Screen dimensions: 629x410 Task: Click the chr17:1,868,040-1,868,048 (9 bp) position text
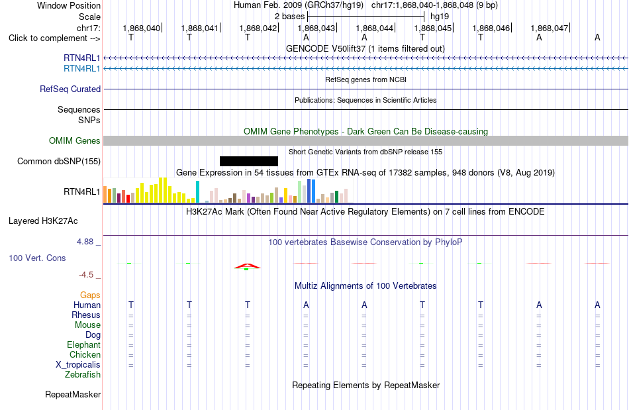tap(434, 5)
